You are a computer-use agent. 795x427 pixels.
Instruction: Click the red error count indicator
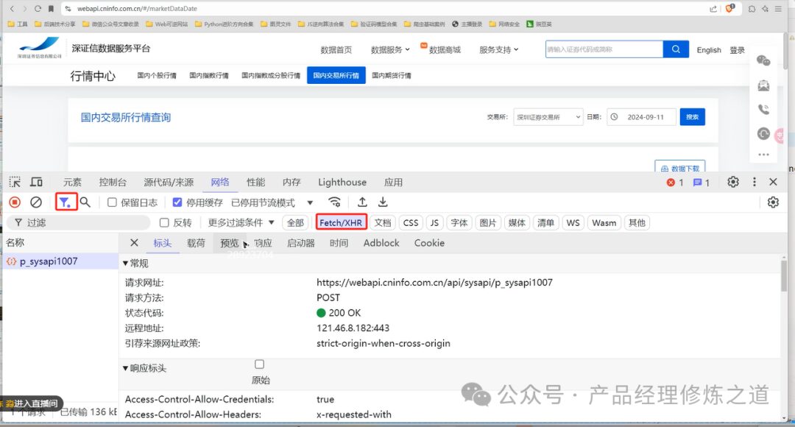pyautogui.click(x=675, y=183)
